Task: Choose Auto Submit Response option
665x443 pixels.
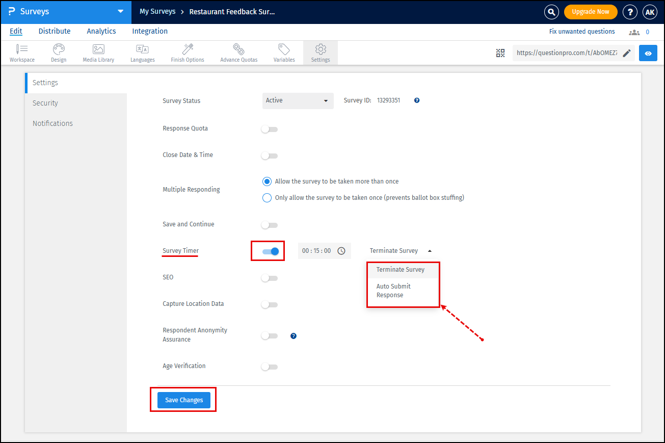Action: pos(393,291)
